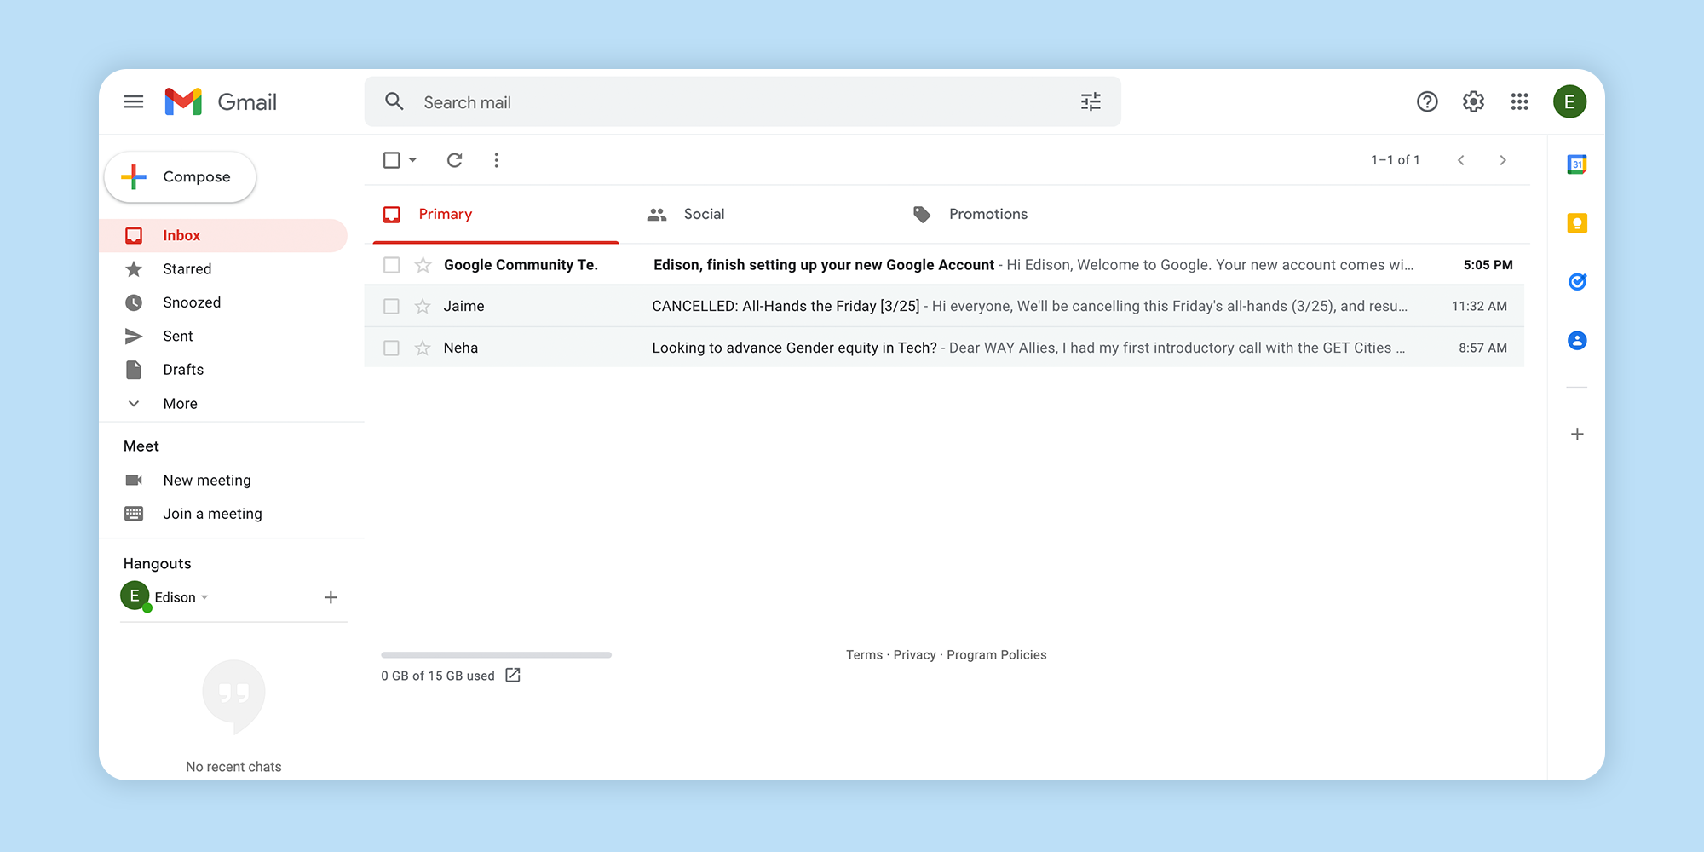
Task: Open the More actions three-dot menu
Action: tap(497, 160)
